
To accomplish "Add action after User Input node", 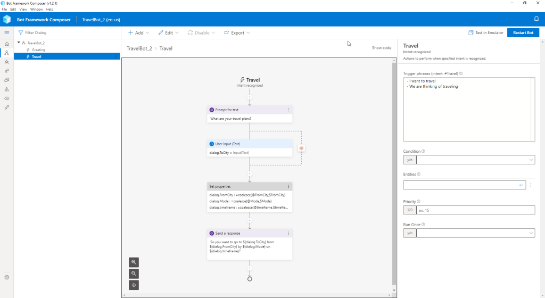I will click(x=250, y=173).
